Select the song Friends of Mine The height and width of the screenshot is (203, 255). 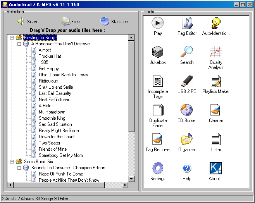click(53, 149)
